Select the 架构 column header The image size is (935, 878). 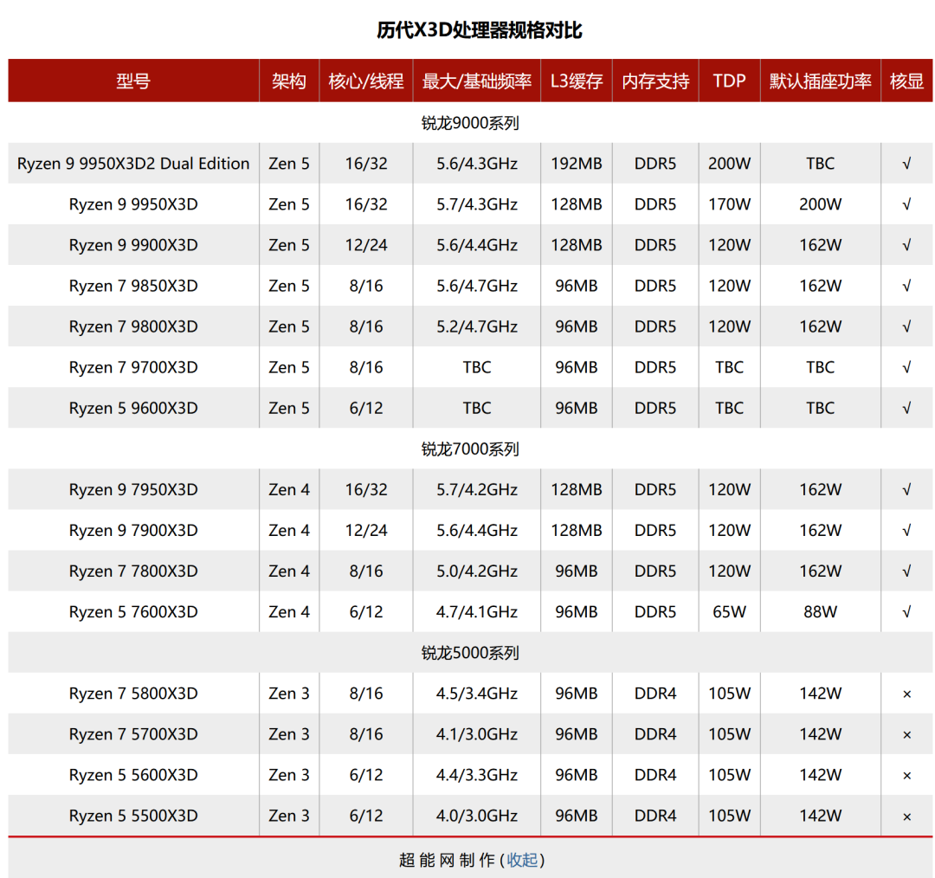pos(289,81)
